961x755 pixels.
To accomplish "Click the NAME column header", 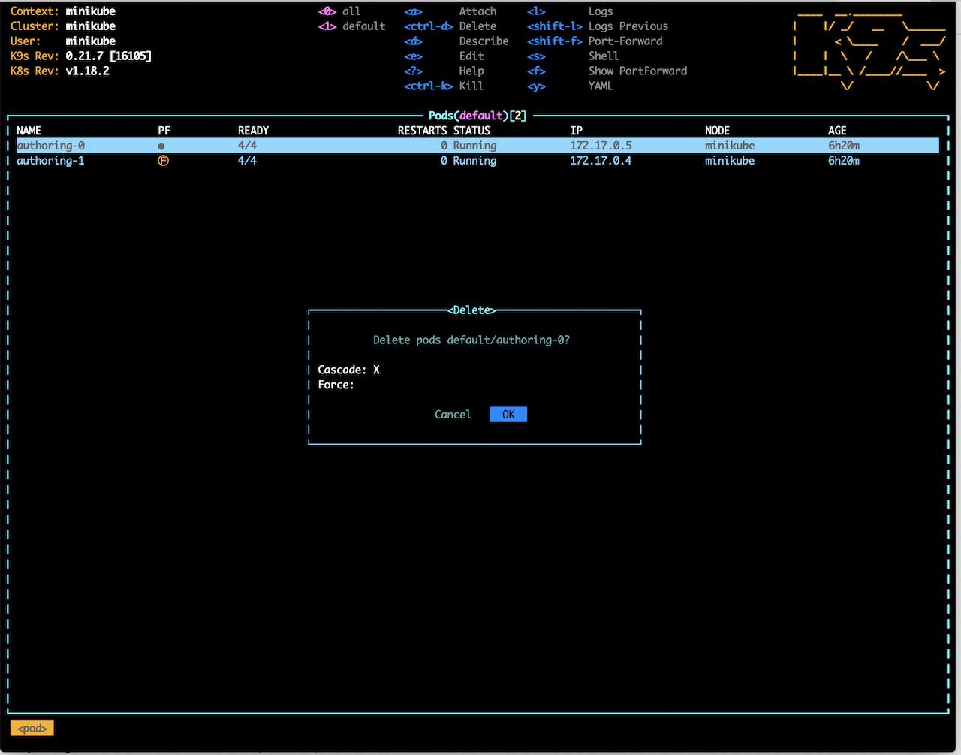I will 29,131.
